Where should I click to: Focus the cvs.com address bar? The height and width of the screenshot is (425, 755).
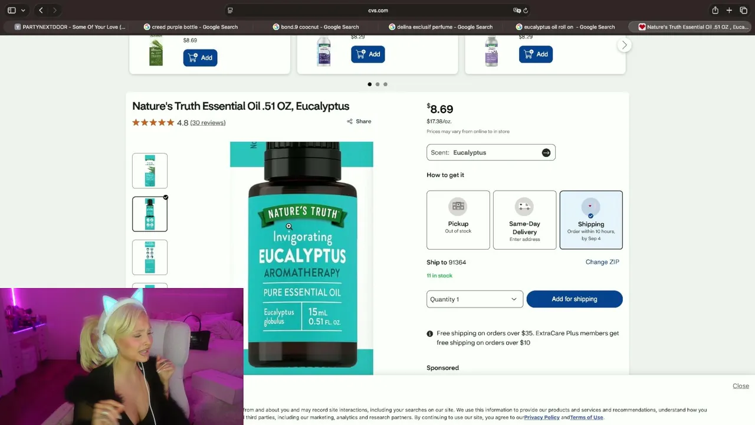click(377, 10)
